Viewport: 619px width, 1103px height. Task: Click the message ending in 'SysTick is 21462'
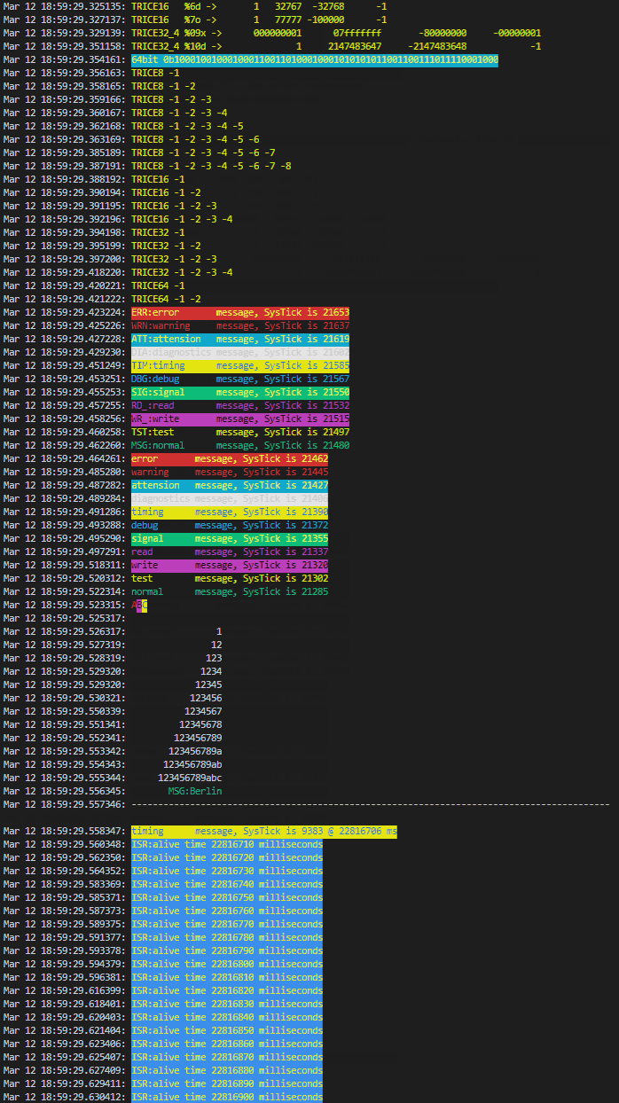(230, 458)
